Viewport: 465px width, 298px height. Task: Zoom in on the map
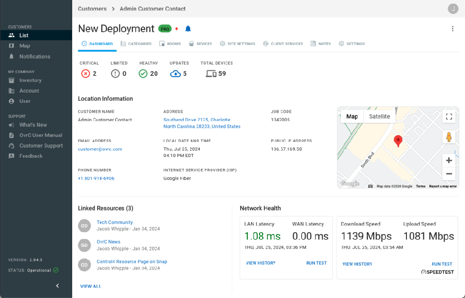(x=449, y=161)
